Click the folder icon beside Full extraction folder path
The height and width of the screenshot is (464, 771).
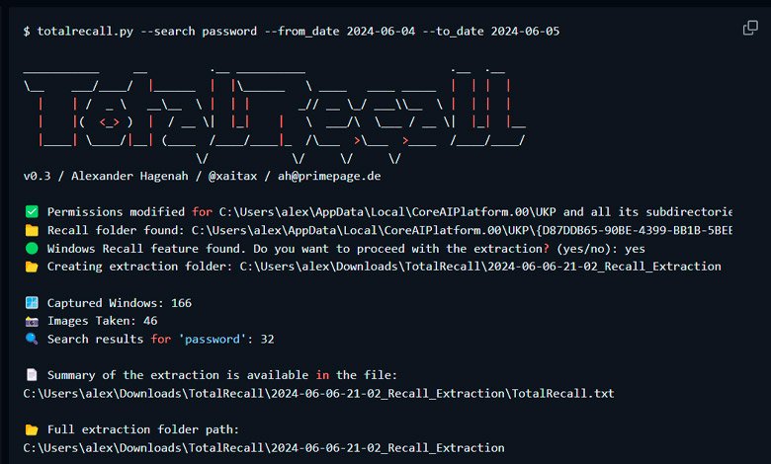(32, 429)
